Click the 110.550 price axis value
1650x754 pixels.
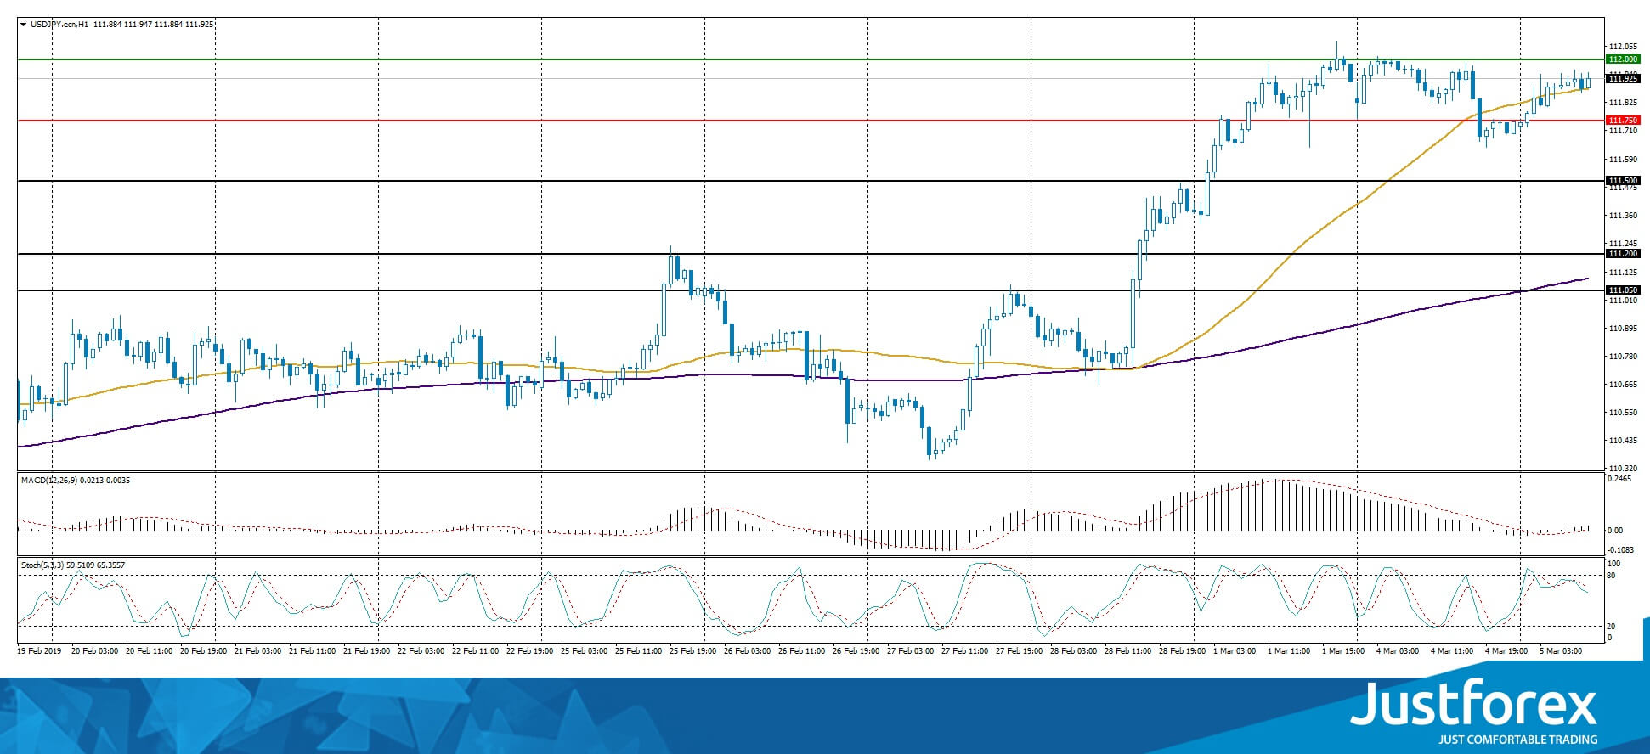1624,413
